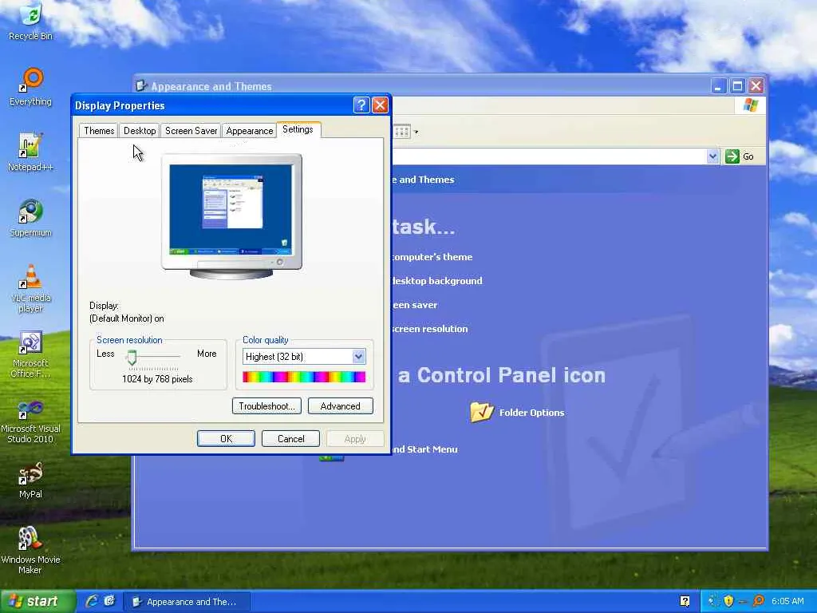Screen dimensions: 817x613
Task: Select the Supermium desktop shortcut
Action: [x=30, y=218]
